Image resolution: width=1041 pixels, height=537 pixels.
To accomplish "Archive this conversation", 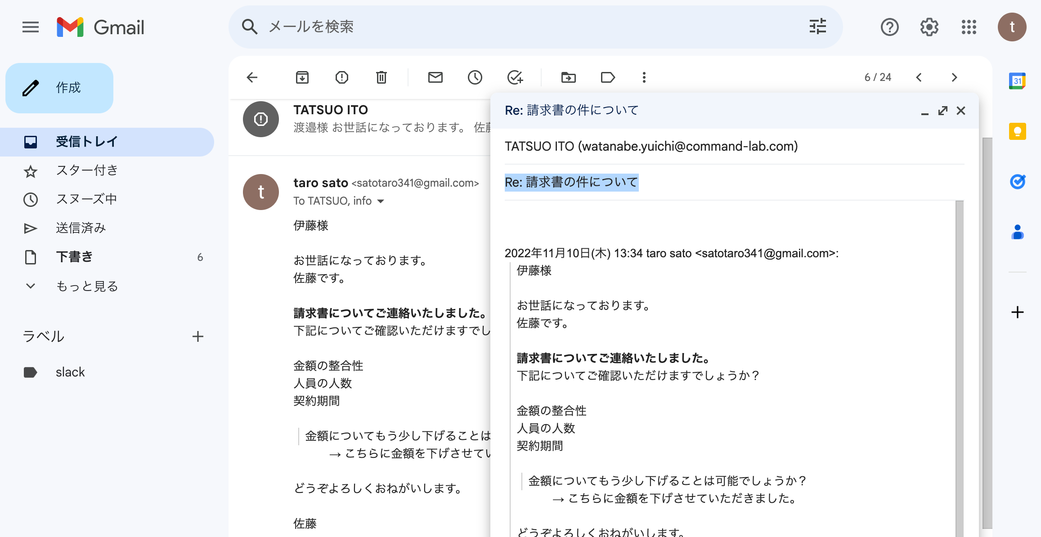I will tap(302, 77).
